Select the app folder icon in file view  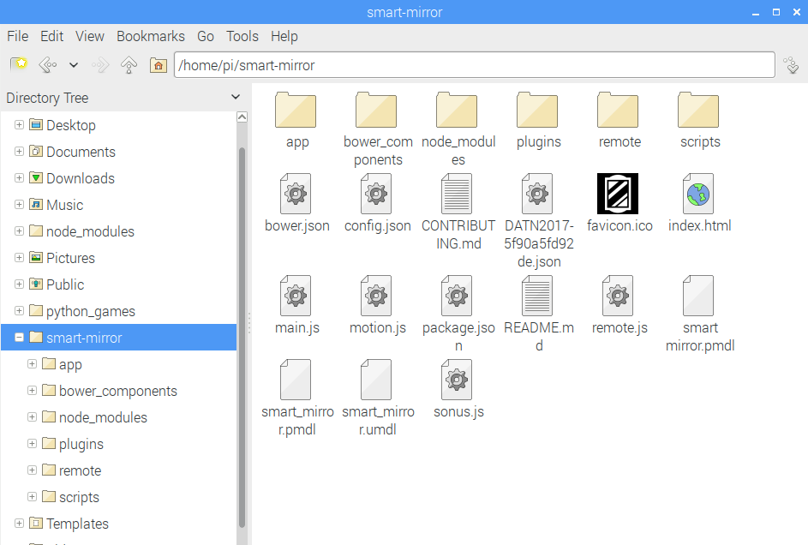tap(296, 110)
